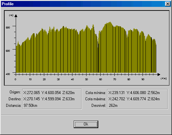Click the Cota máxima coordinates value
The width and height of the screenshot is (172, 135).
coord(134,99)
